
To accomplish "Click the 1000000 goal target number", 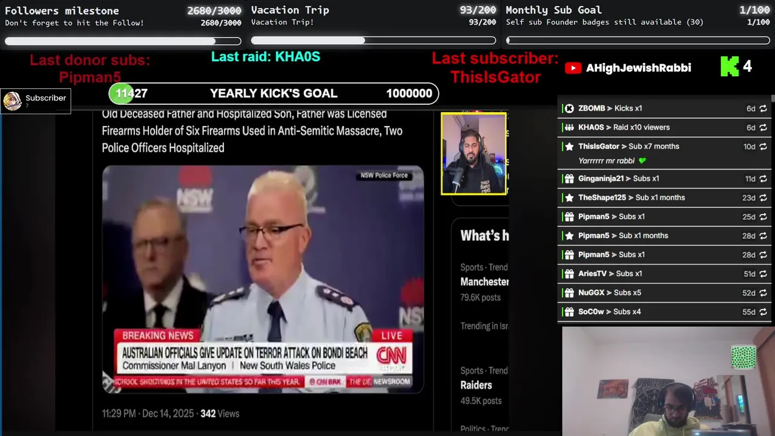I will coord(409,94).
